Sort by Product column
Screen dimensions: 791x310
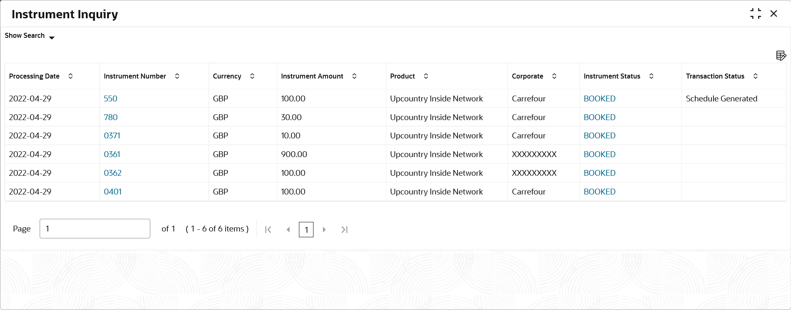point(426,76)
